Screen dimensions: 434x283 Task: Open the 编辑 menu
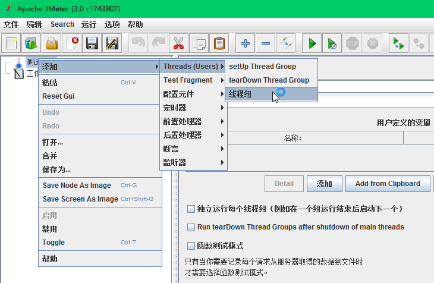[34, 24]
